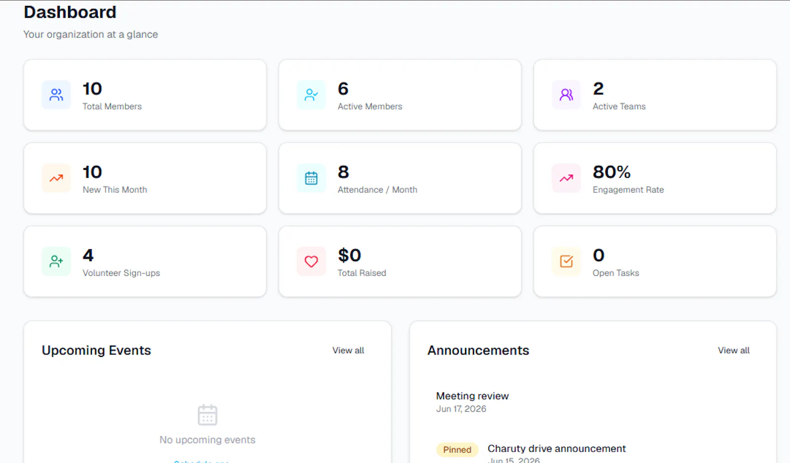This screenshot has height=463, width=790.
Task: Click the Active Members user-check icon
Action: tap(311, 95)
